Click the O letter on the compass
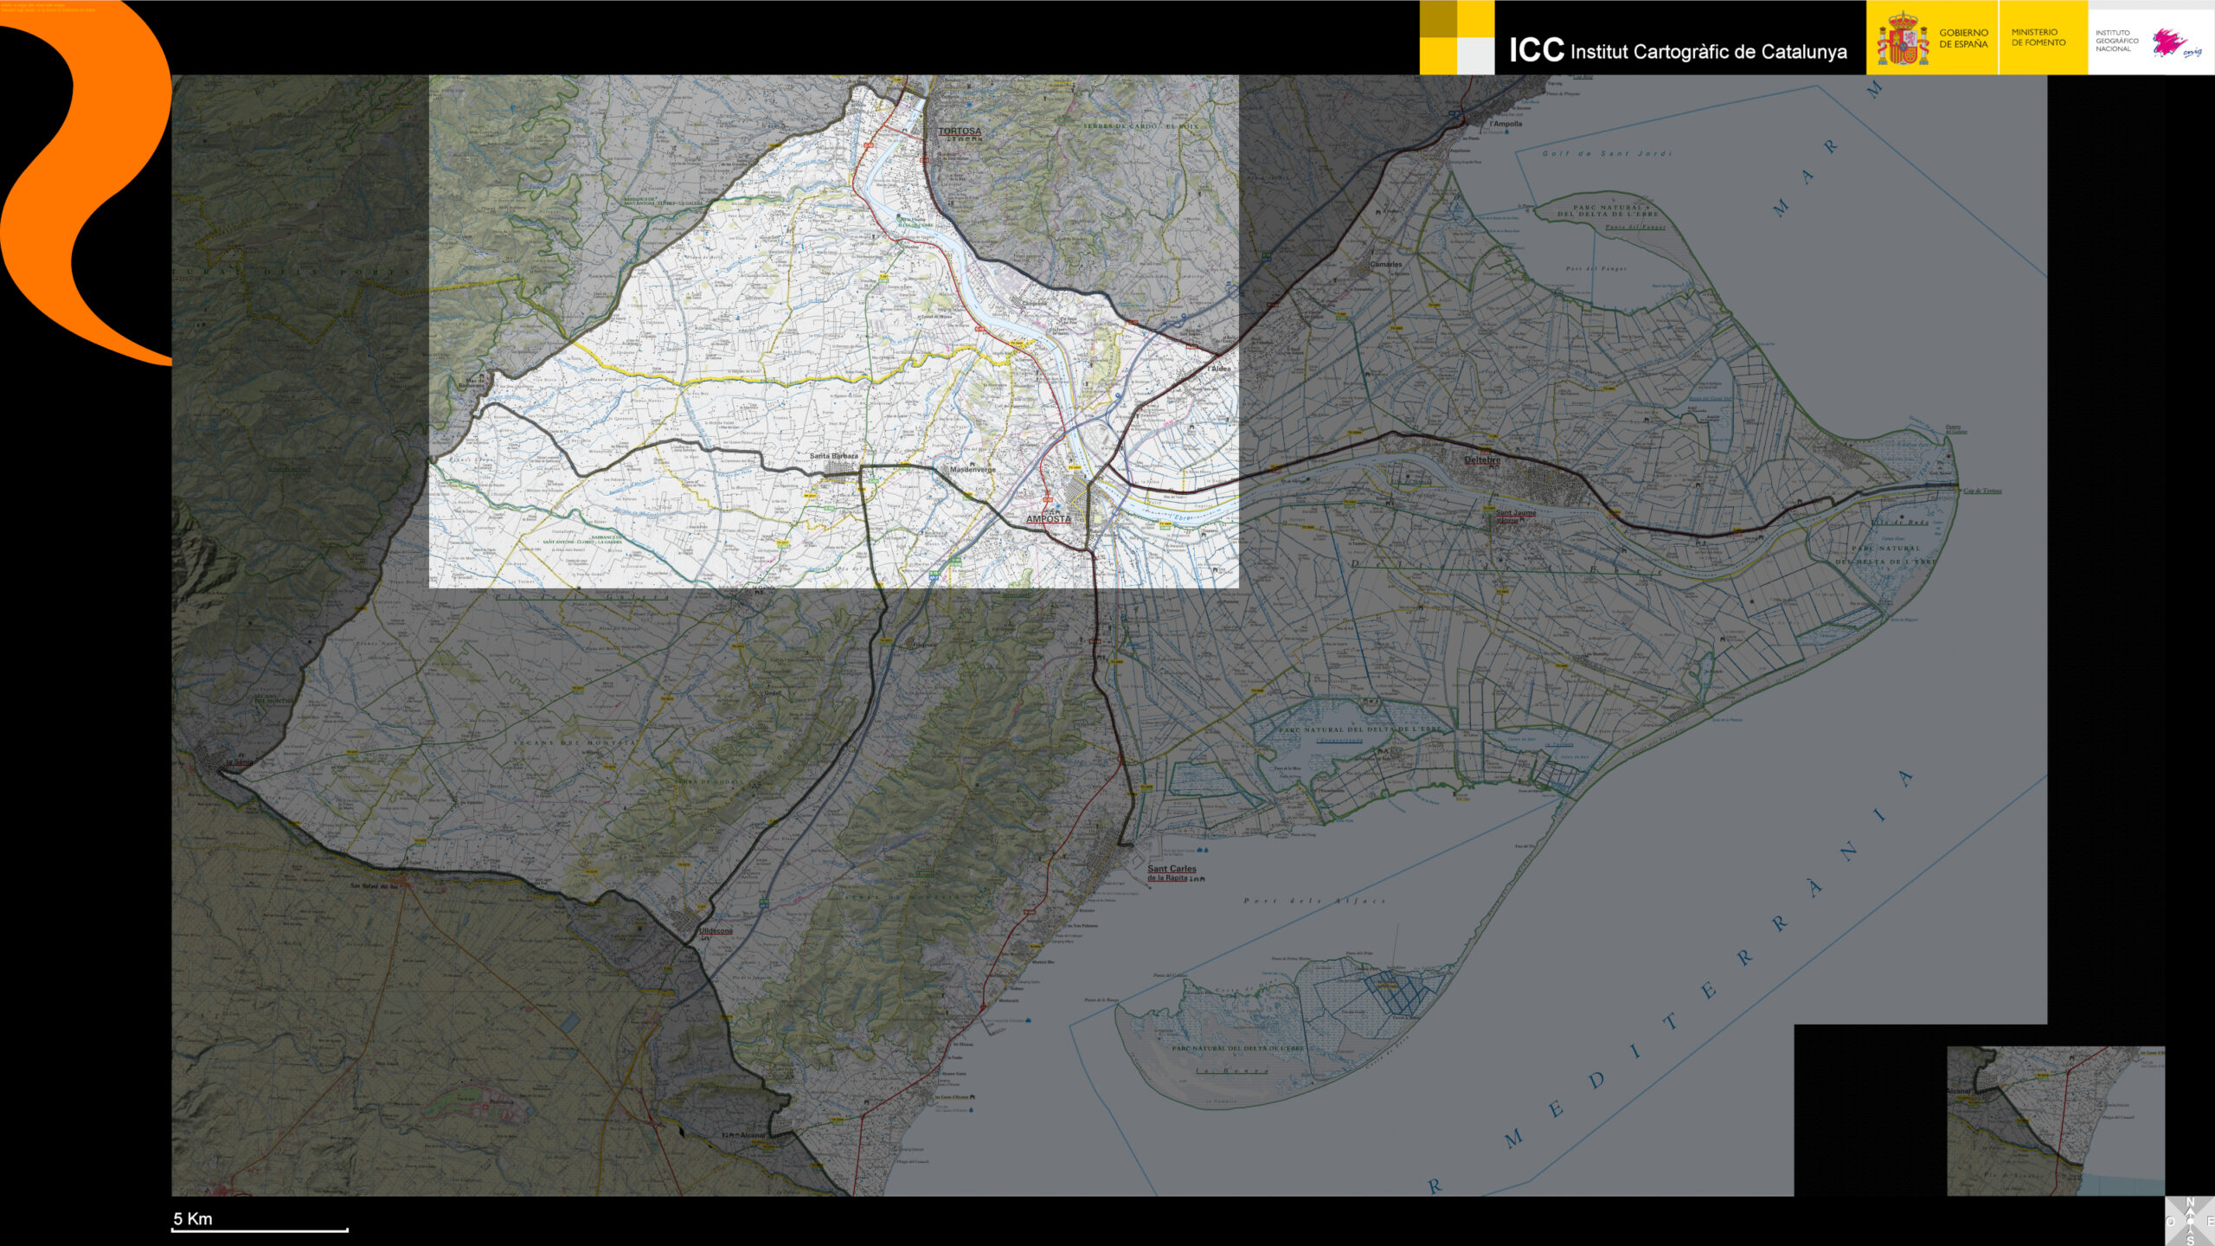 (2170, 1221)
